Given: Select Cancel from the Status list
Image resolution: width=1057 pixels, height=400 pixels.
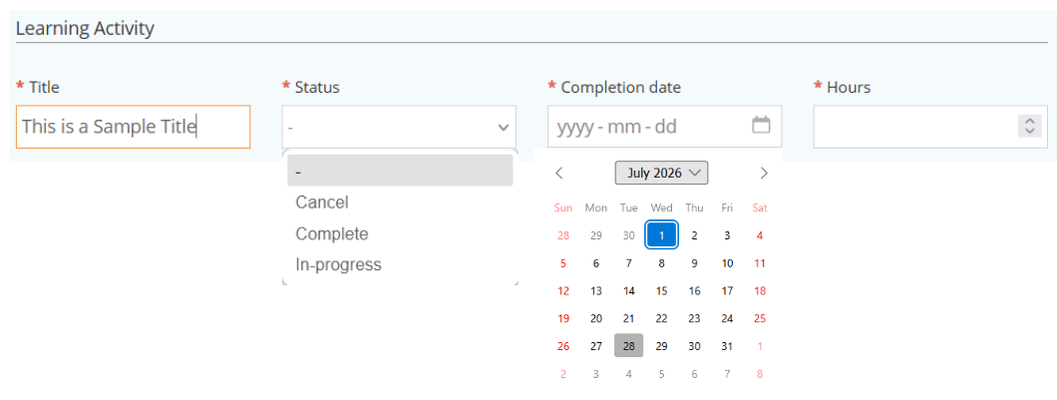Looking at the screenshot, I should coord(321,202).
